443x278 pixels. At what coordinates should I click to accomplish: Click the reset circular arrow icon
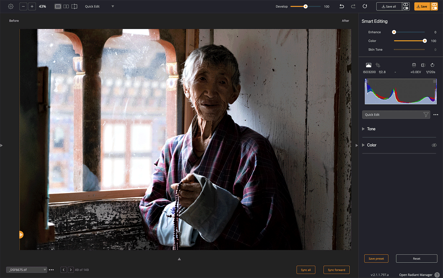(x=365, y=6)
